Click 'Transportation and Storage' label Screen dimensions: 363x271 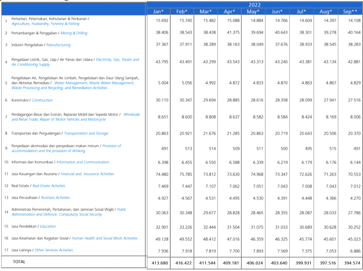[86, 133]
